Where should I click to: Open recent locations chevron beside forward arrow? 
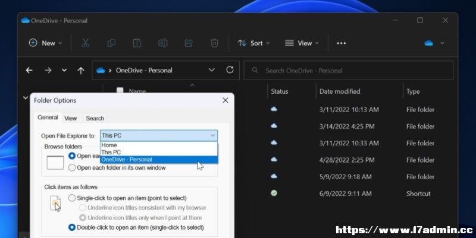point(64,70)
